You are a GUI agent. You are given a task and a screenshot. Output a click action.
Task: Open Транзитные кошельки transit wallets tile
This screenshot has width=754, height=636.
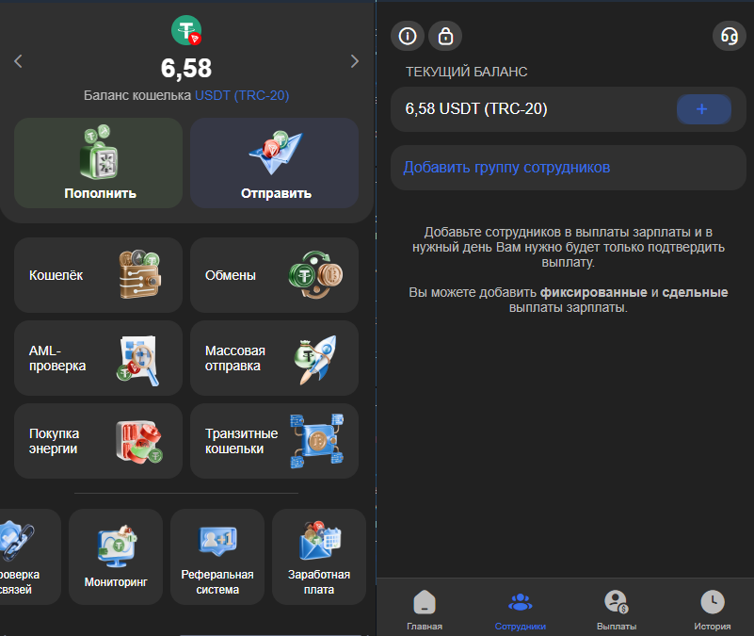tap(274, 441)
